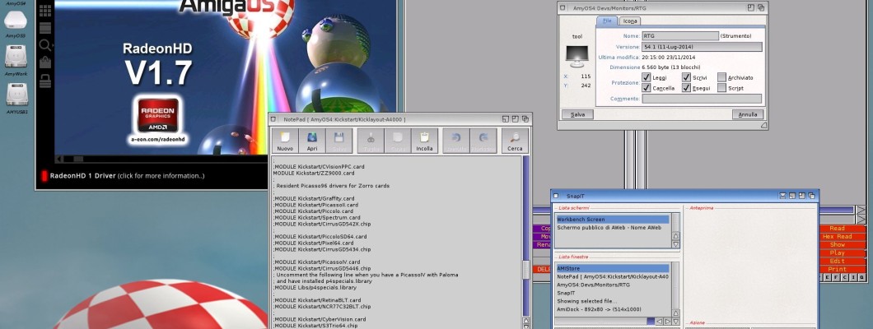Click the list view icon in AMIStore sidebar

point(45,28)
